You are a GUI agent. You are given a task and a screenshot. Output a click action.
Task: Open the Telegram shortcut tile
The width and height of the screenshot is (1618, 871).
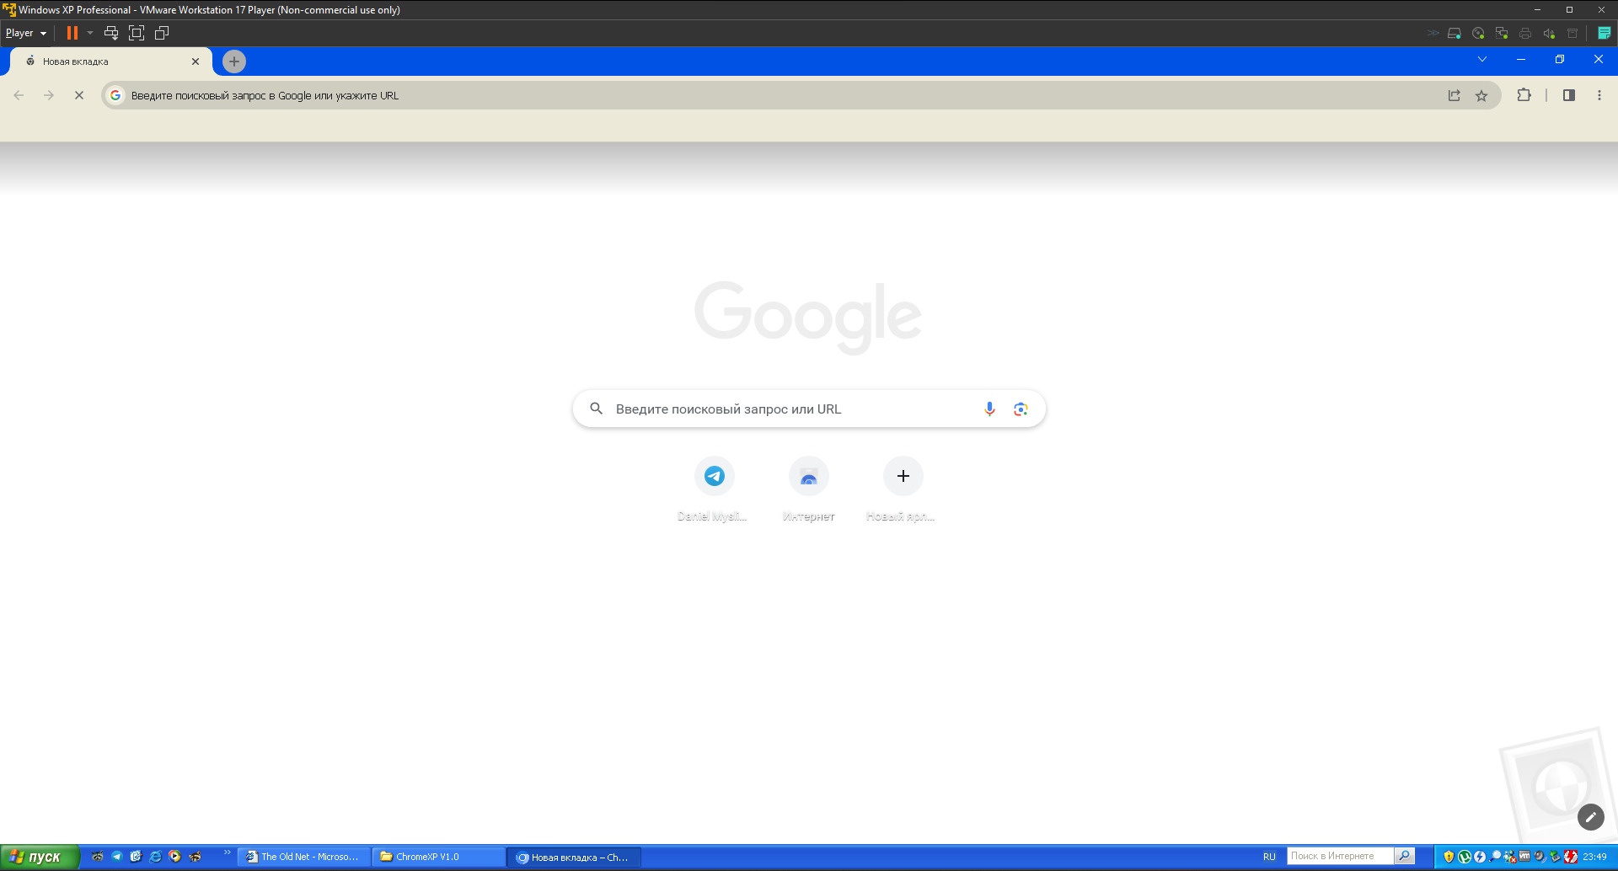click(714, 476)
